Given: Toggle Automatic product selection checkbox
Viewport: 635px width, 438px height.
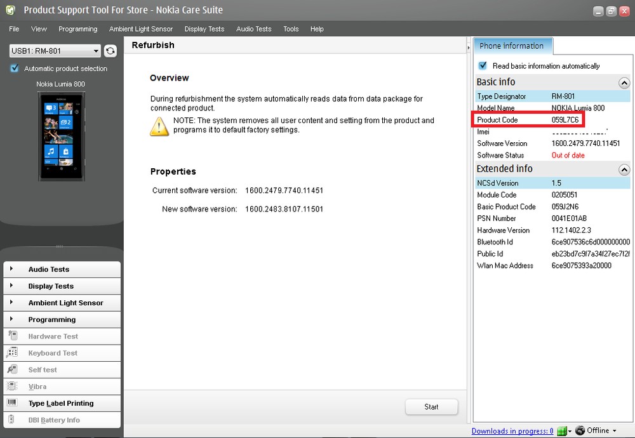Looking at the screenshot, I should 15,69.
